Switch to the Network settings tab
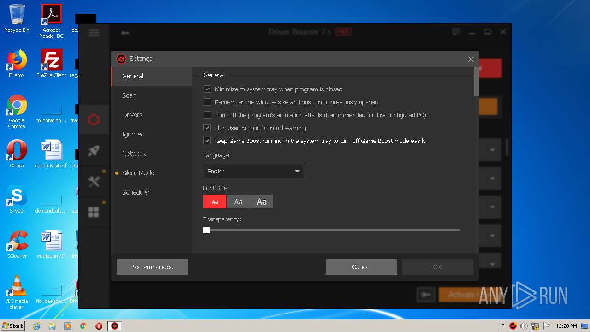This screenshot has height=332, width=590. (x=152, y=154)
